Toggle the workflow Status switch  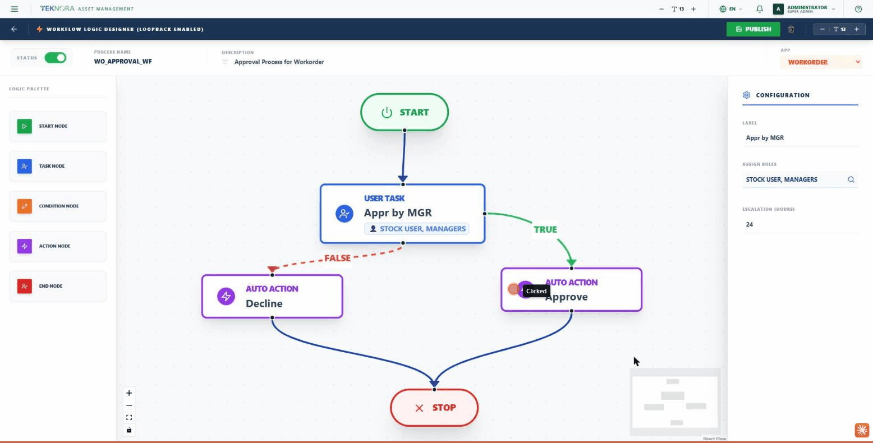[x=56, y=58]
